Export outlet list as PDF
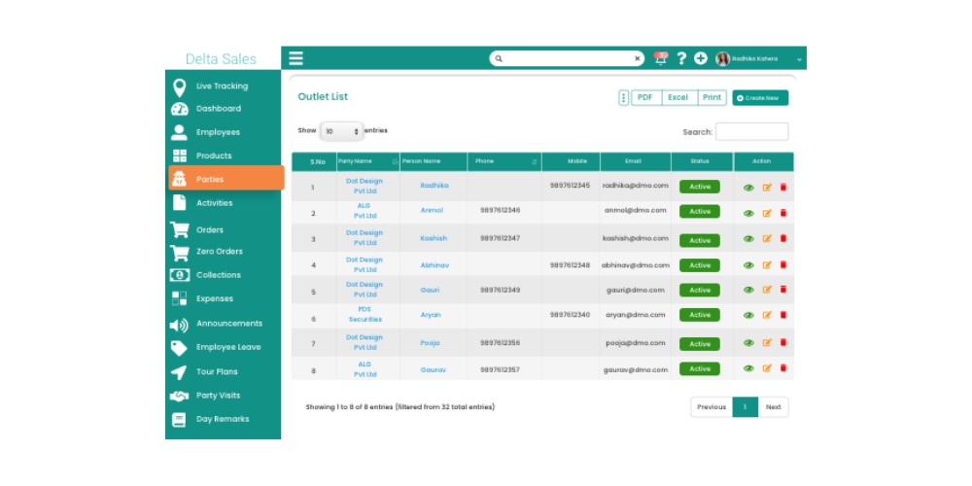The image size is (972, 486). tap(646, 98)
